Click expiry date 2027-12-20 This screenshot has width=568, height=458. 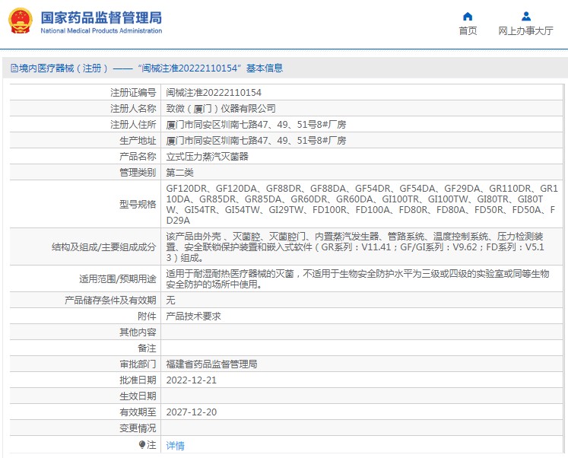pyautogui.click(x=192, y=412)
